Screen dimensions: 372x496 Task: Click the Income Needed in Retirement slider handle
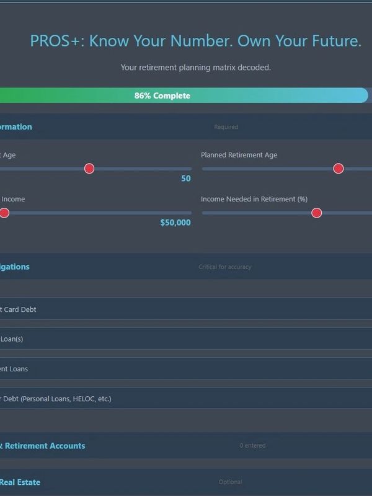pyautogui.click(x=316, y=213)
